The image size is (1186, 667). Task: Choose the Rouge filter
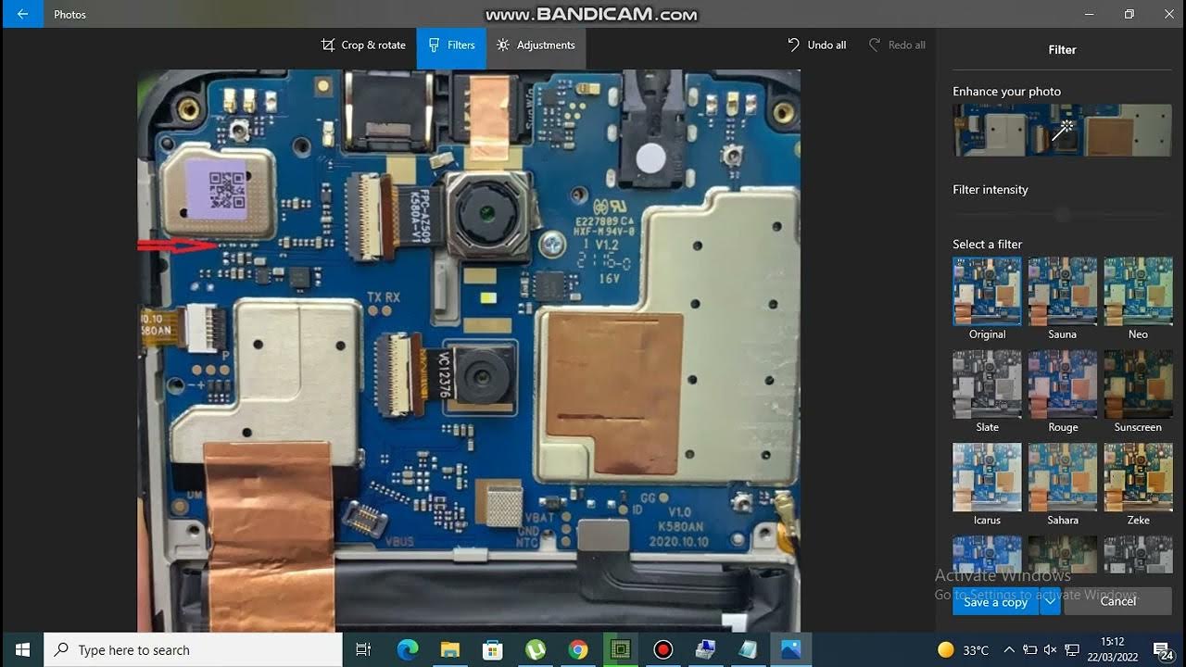tap(1063, 384)
